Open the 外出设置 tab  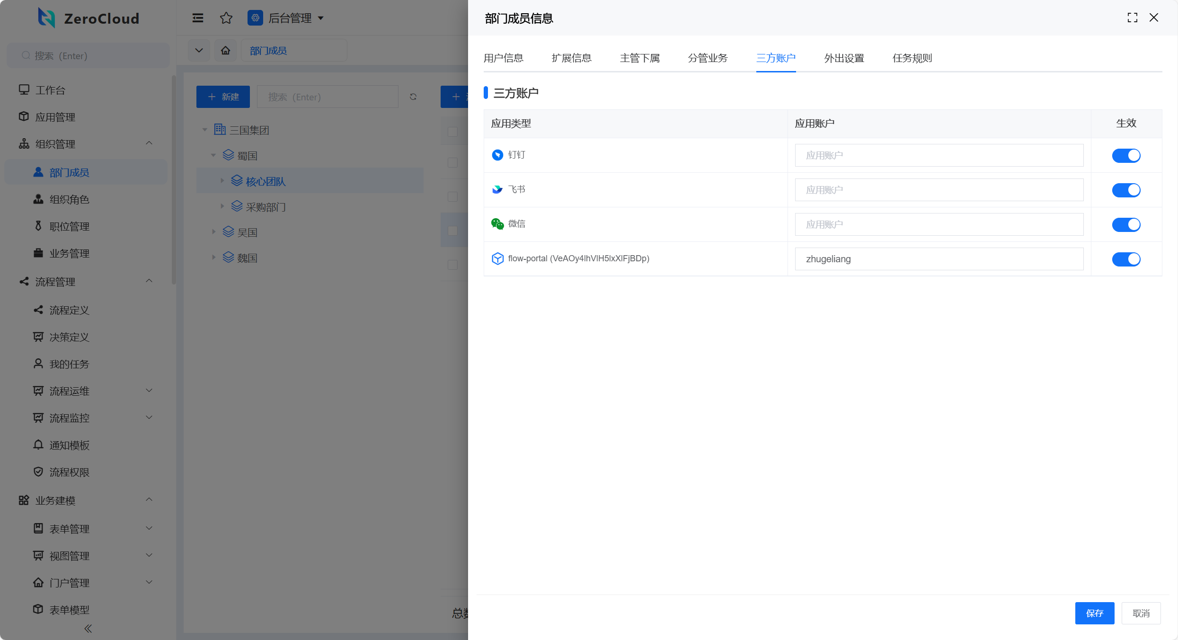pyautogui.click(x=844, y=58)
